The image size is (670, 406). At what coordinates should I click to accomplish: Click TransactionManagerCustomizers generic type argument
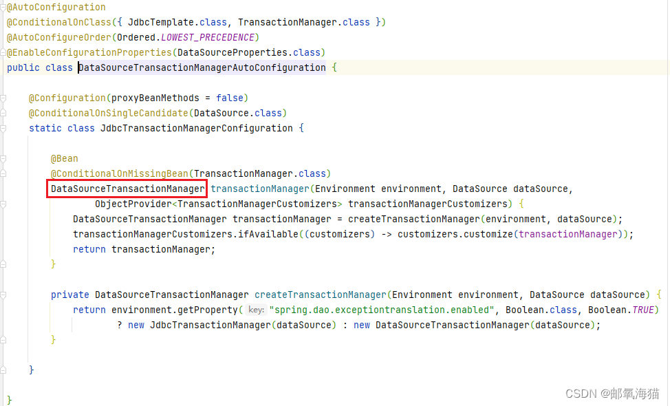pyautogui.click(x=257, y=204)
